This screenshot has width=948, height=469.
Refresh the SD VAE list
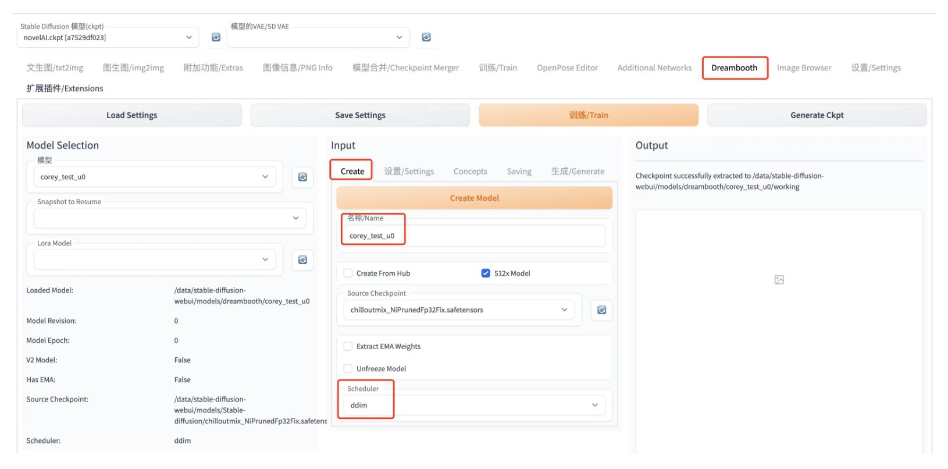(x=426, y=37)
